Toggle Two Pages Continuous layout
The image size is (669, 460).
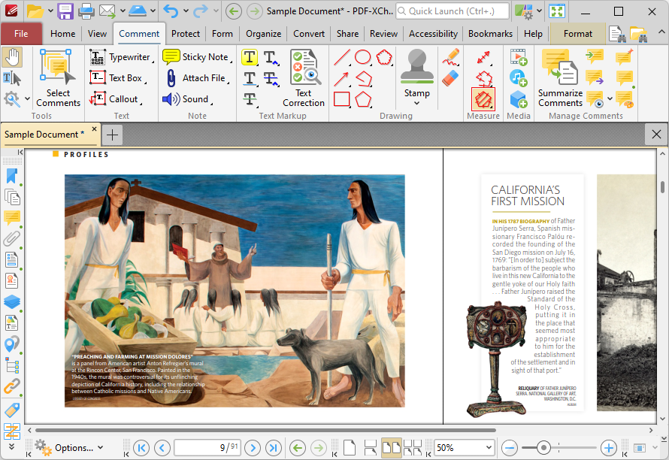[x=413, y=448]
